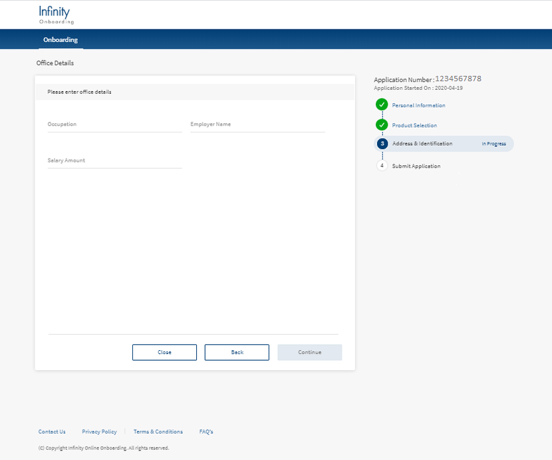
Task: Go back using the Back button
Action: tap(237, 352)
